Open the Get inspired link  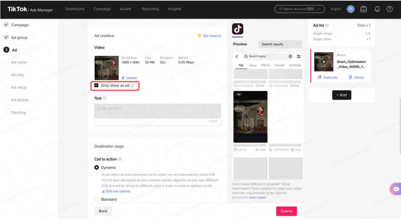click(x=212, y=36)
